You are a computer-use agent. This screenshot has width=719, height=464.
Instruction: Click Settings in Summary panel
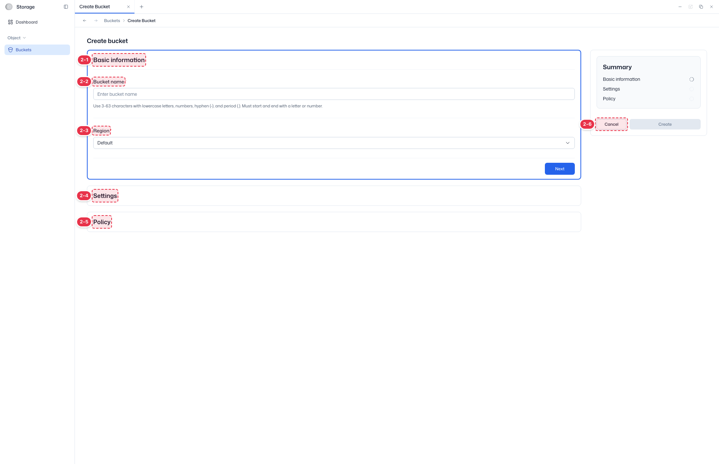(612, 89)
